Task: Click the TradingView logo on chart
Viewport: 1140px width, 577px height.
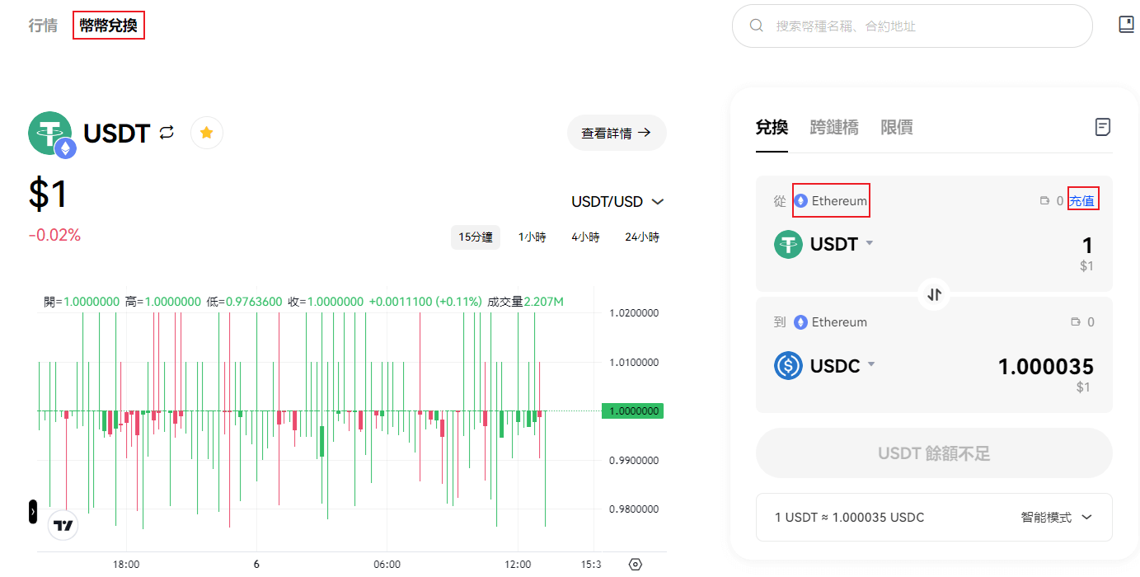Action: (x=63, y=525)
